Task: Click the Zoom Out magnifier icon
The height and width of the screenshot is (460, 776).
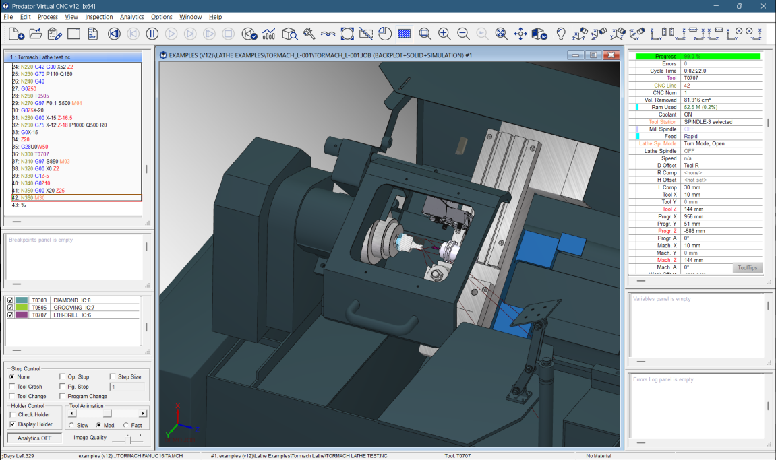Action: click(x=463, y=33)
